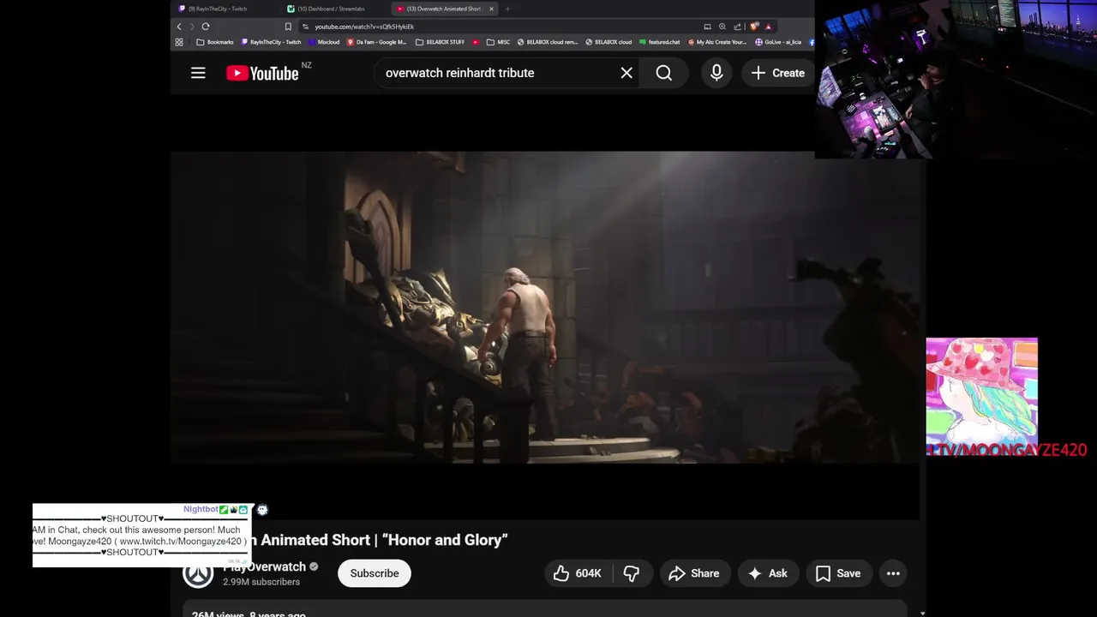
Task: Open the YouTube hamburger guide menu
Action: [198, 73]
